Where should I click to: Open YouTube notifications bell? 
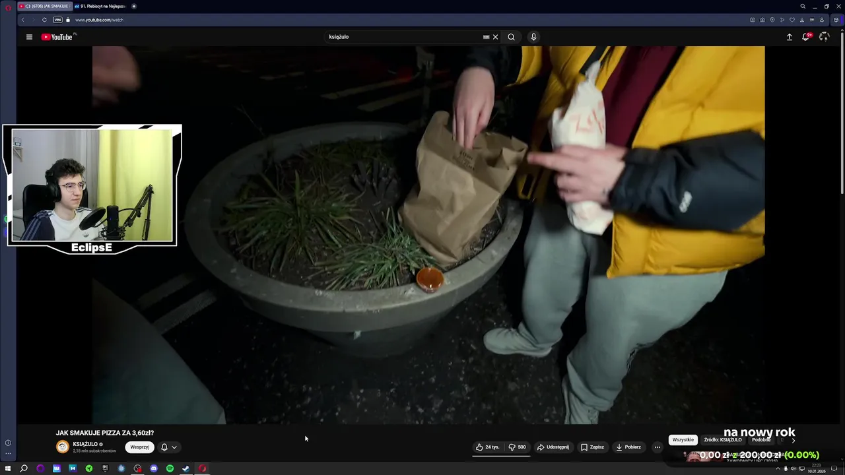[x=805, y=37]
